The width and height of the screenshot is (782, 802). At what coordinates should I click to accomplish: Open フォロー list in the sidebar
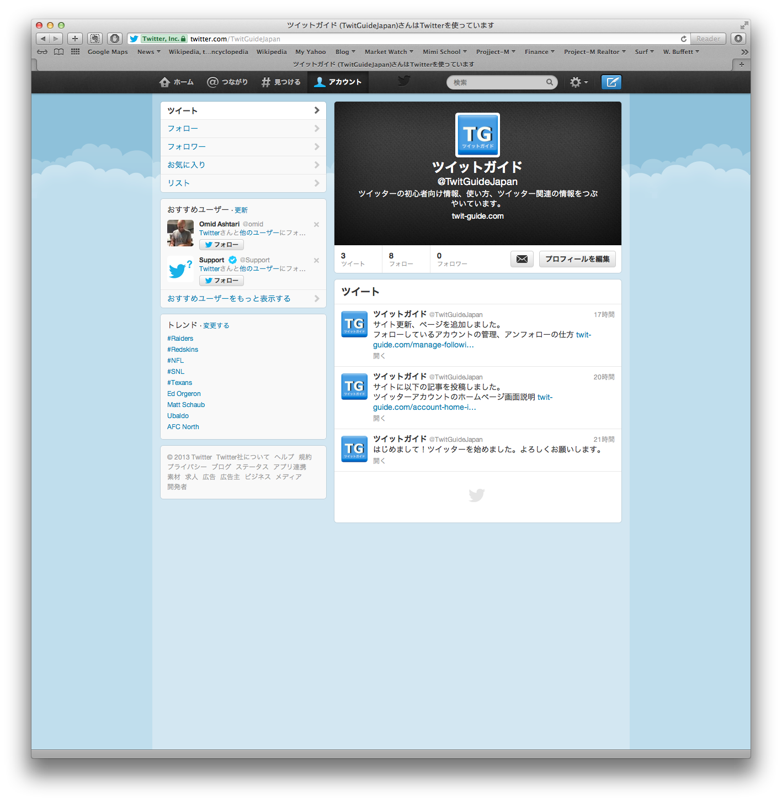[x=243, y=129]
